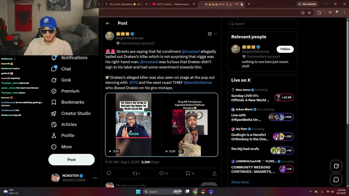This screenshot has width=349, height=196.
Task: Open the ugondieanyway profile avatar on post
Action: 110,36
